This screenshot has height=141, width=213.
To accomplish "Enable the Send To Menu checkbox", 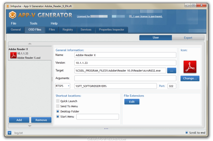I will coord(58,106).
